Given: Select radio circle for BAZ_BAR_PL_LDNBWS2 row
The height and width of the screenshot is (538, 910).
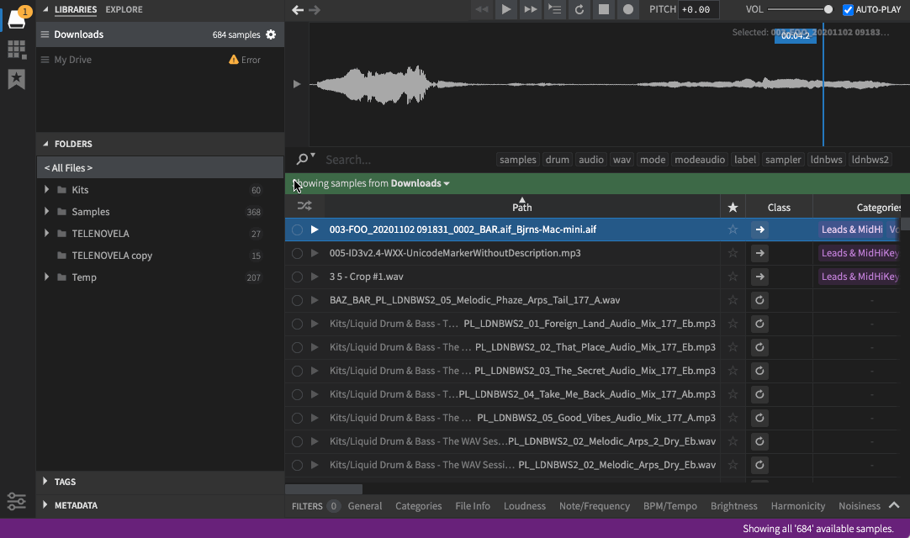Looking at the screenshot, I should (297, 300).
